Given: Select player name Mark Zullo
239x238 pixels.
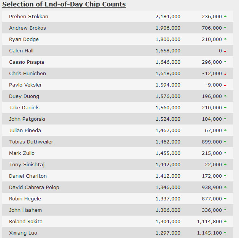Looking at the screenshot, I should click(22, 153).
